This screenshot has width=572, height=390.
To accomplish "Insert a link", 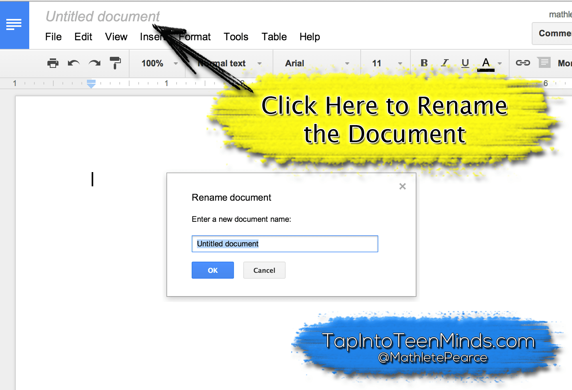I will [523, 63].
